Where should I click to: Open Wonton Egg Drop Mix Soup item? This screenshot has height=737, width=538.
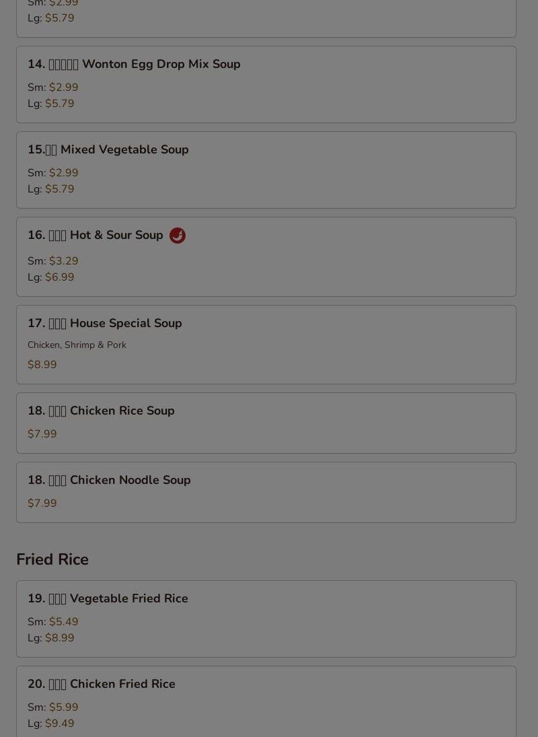click(266, 85)
